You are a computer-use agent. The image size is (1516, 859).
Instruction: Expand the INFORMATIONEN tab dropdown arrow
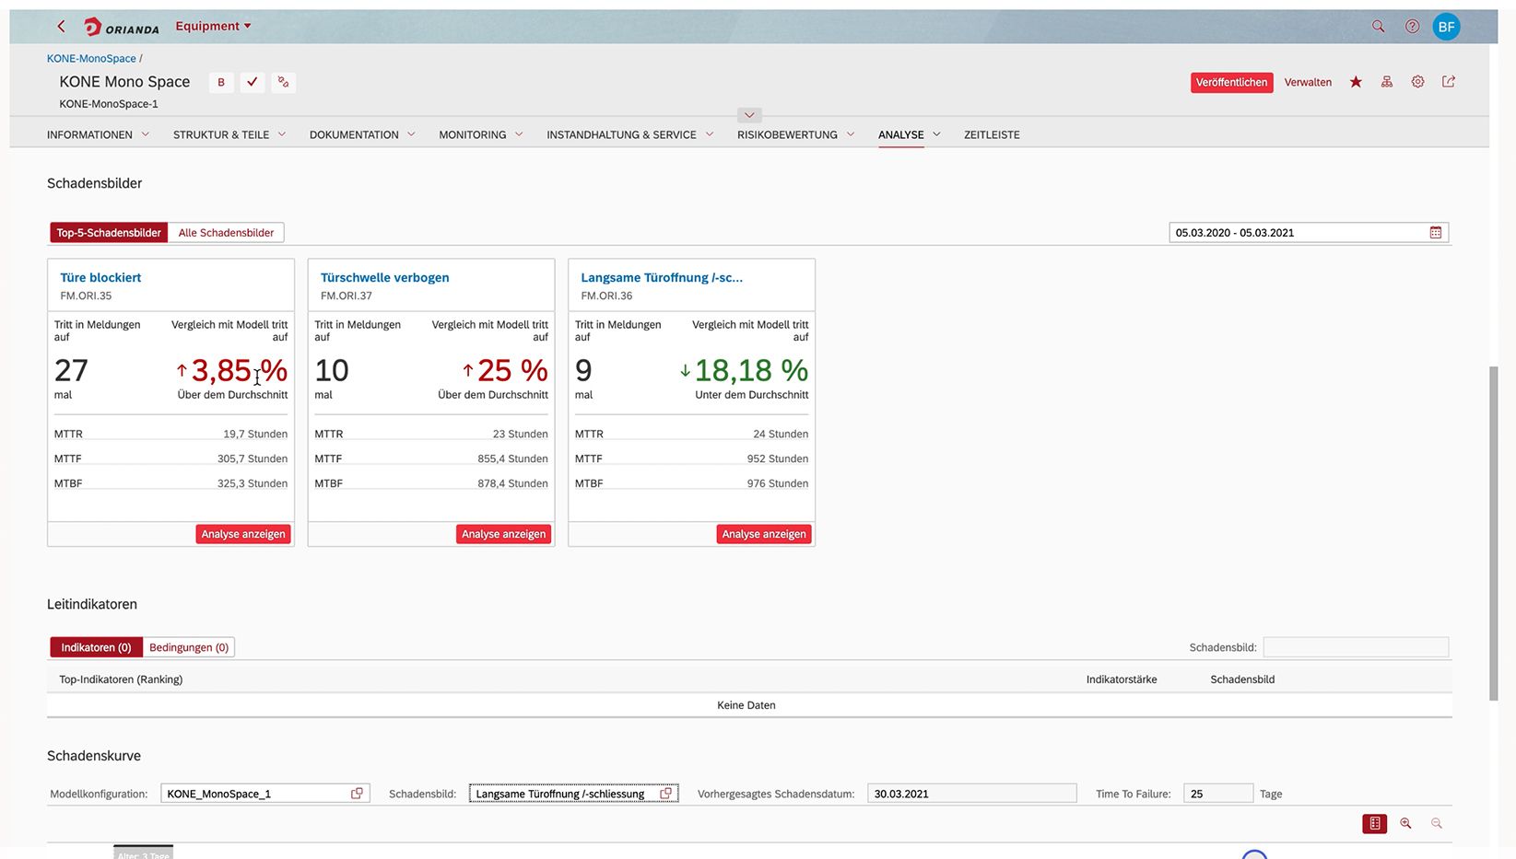tap(145, 134)
